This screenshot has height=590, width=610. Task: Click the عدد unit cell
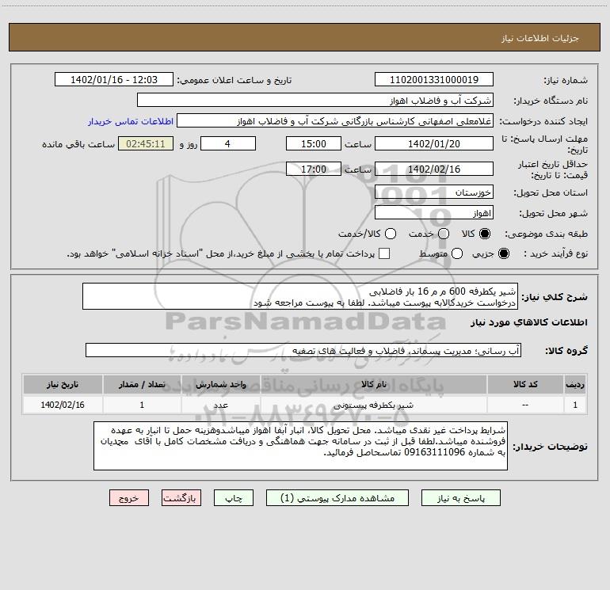pyautogui.click(x=220, y=405)
